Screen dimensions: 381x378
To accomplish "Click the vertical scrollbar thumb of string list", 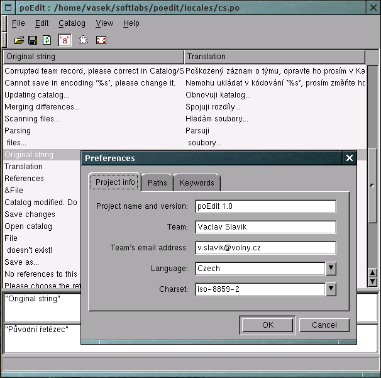I will pos(372,186).
